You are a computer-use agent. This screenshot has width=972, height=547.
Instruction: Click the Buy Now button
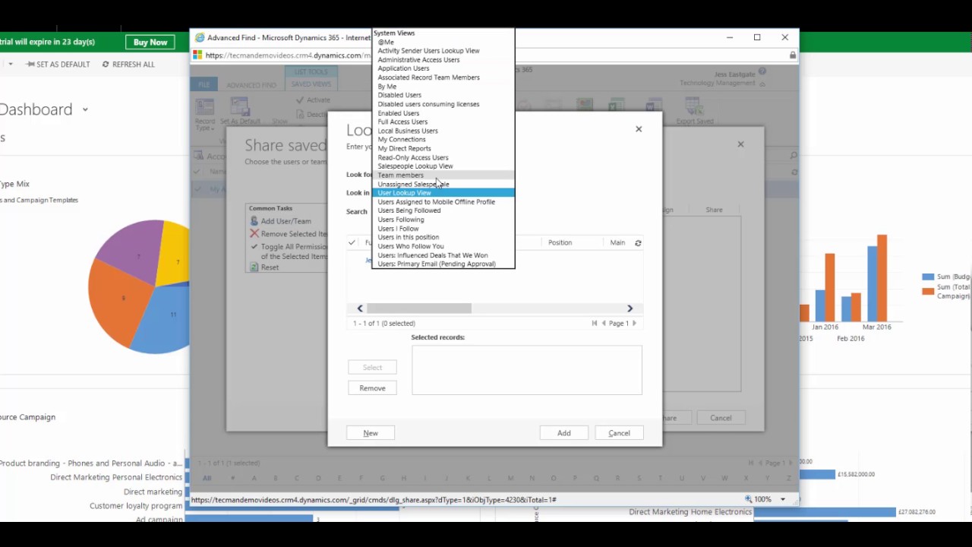point(150,43)
